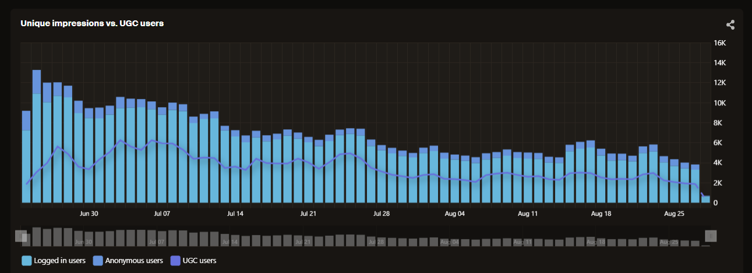
Task: Click the UGC users legend color square
Action: pos(175,260)
